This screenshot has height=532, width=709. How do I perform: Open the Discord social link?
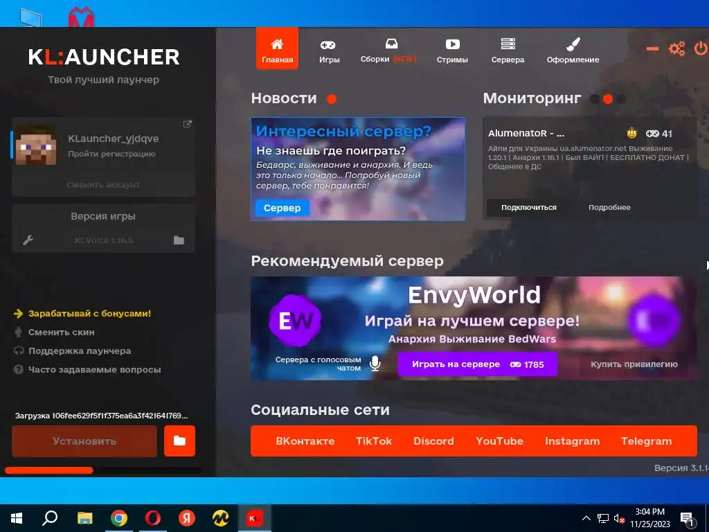coord(433,441)
